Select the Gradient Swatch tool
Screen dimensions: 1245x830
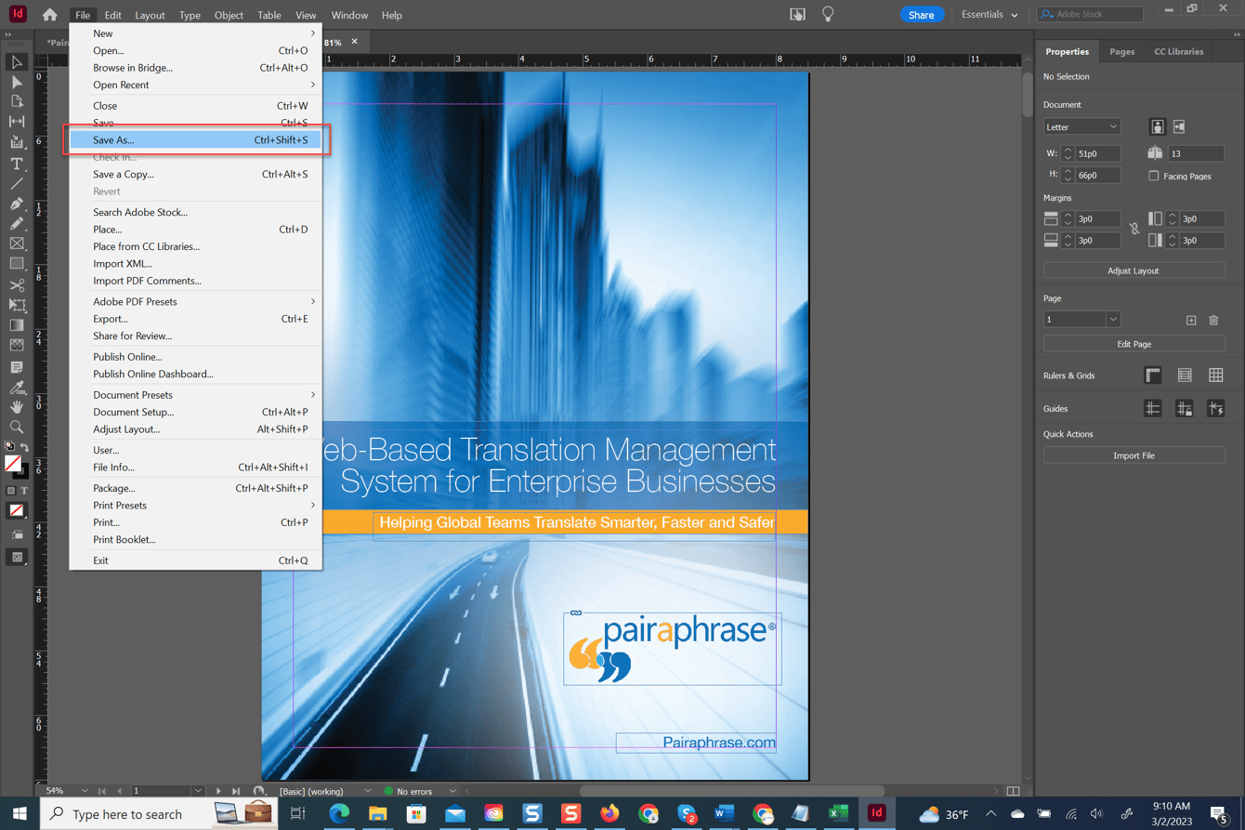tap(17, 325)
